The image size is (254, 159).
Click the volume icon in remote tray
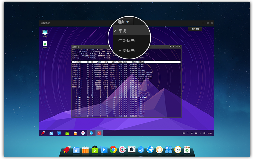[192, 133]
